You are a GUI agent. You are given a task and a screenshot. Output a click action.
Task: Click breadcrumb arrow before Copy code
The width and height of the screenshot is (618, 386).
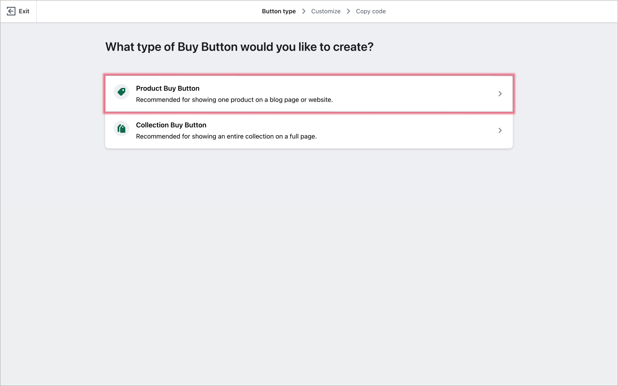348,11
